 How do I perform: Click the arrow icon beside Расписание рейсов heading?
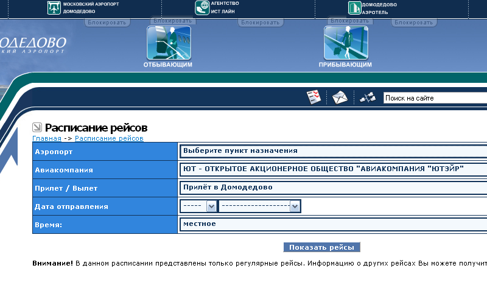click(x=37, y=128)
